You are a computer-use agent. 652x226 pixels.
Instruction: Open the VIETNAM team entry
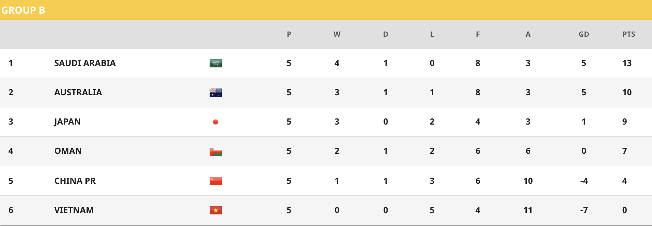[x=74, y=210]
